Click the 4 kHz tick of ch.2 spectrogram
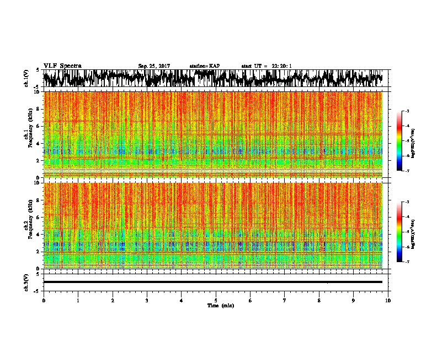The width and height of the screenshot is (437, 337). pyautogui.click(x=39, y=235)
